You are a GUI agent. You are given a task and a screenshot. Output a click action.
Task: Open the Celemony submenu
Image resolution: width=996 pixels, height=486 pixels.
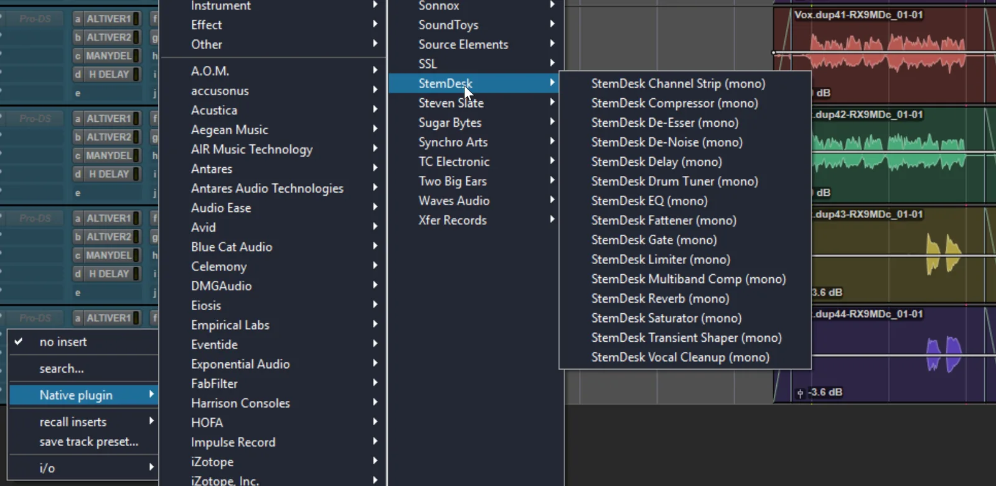click(x=273, y=267)
